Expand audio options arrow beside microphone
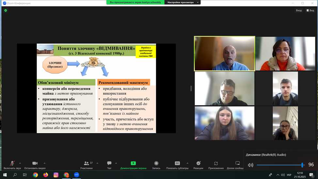The width and height of the screenshot is (318, 179). pos(20,163)
